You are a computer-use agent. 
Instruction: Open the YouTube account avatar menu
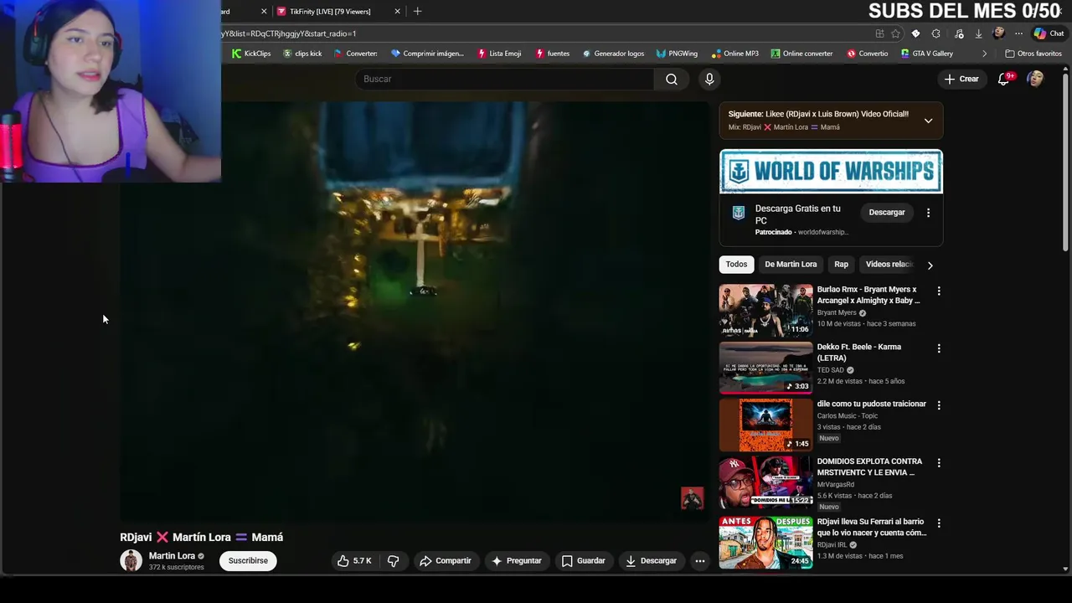1036,79
